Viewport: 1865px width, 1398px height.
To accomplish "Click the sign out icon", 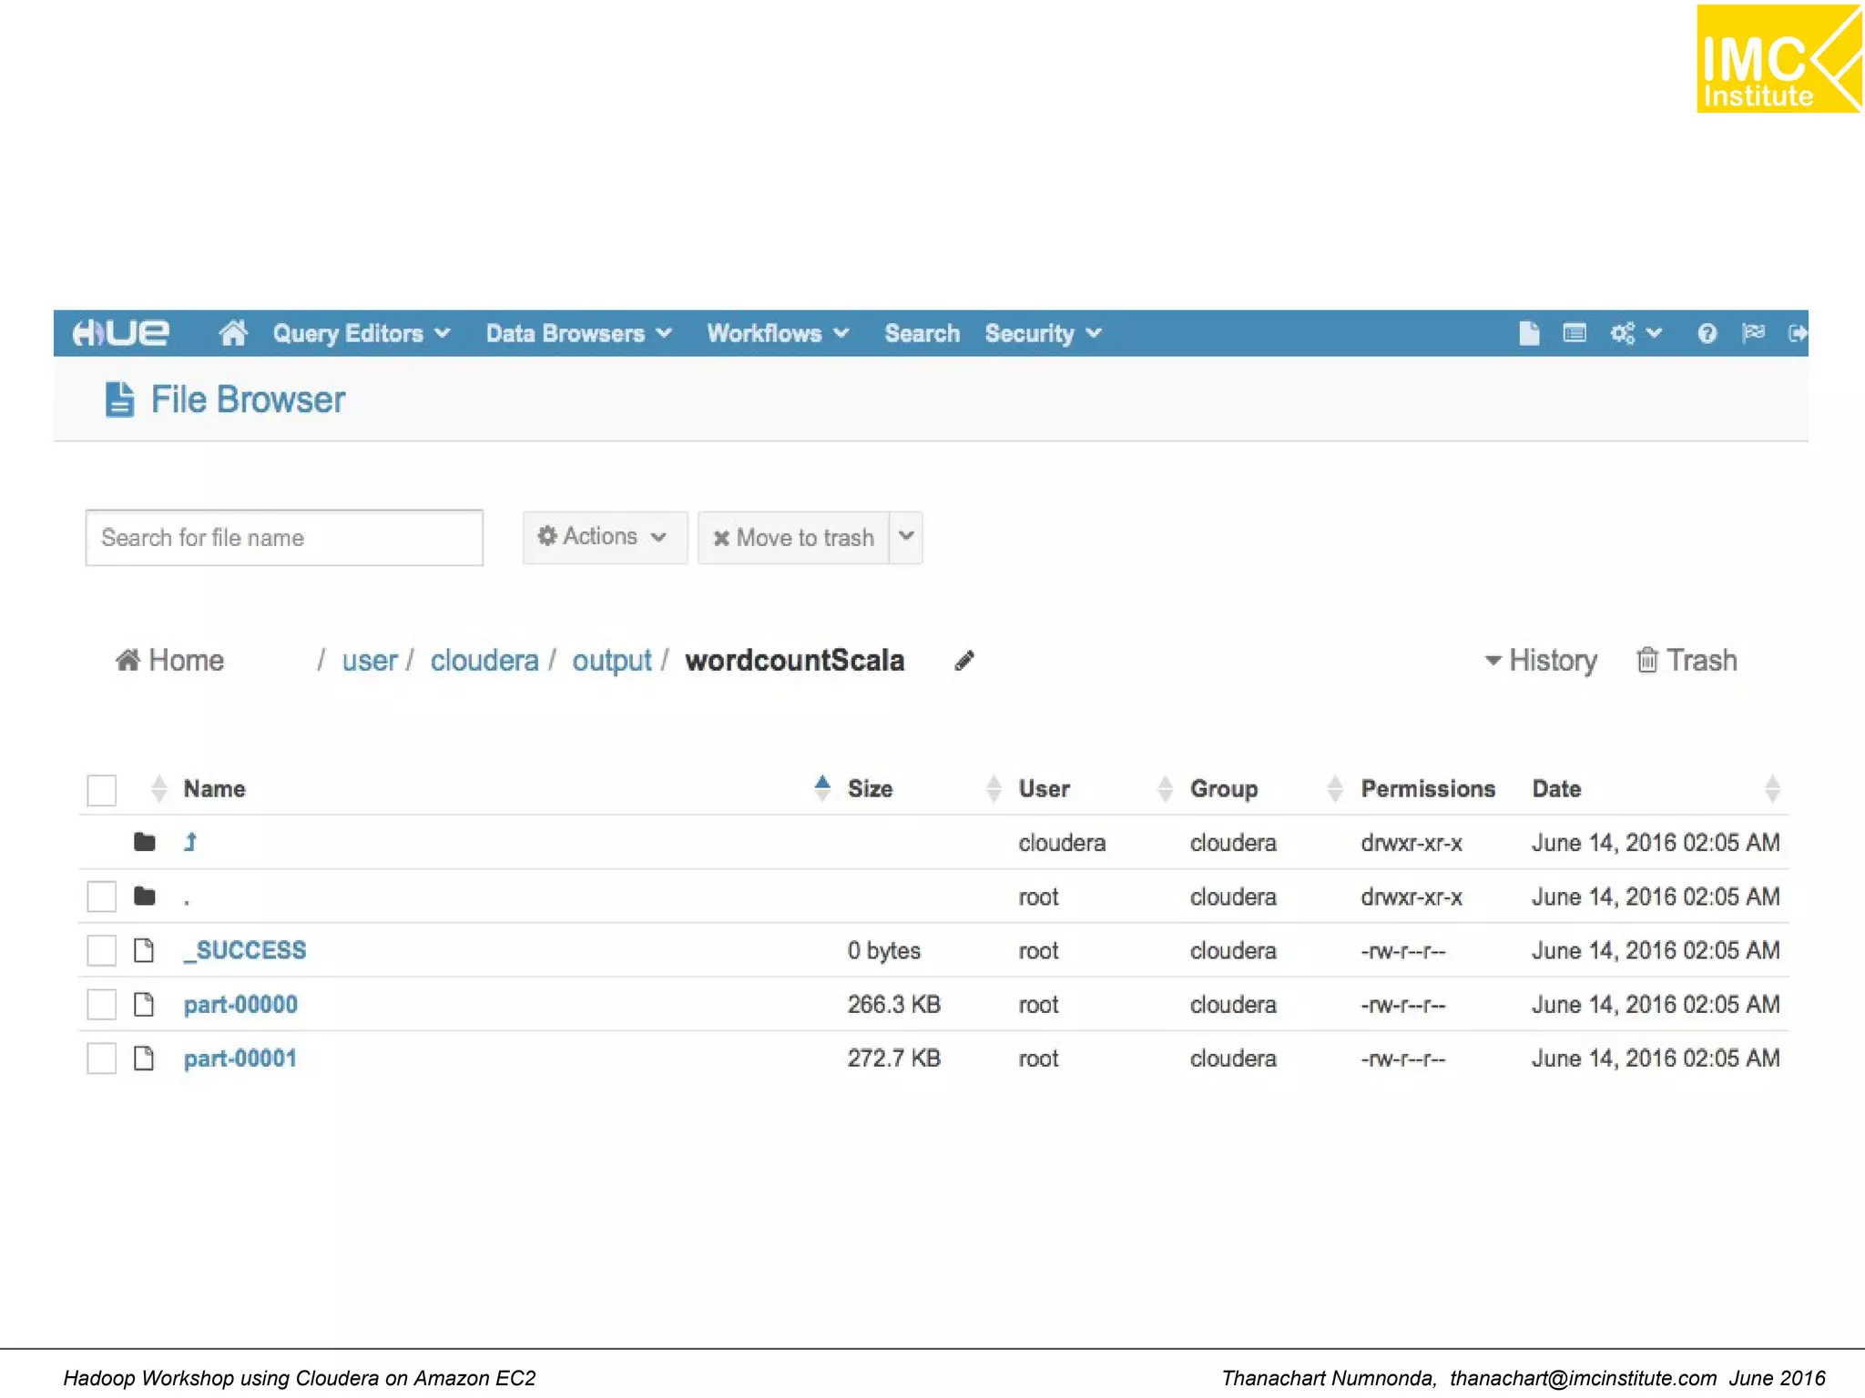I will [x=1798, y=333].
